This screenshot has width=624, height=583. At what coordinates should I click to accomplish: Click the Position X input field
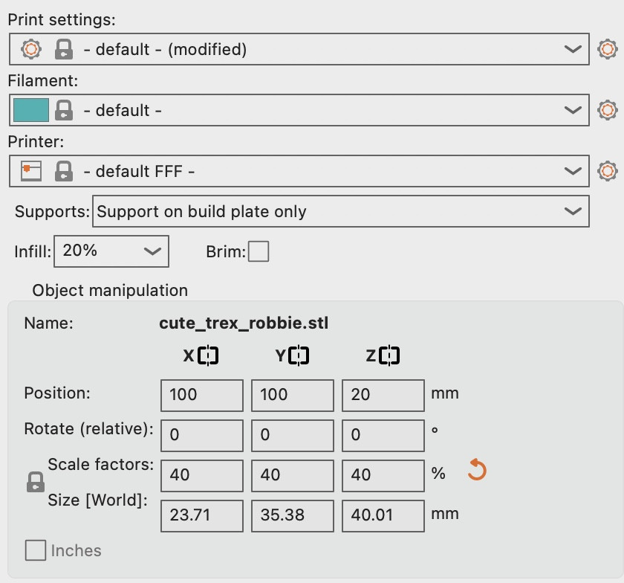pos(202,395)
